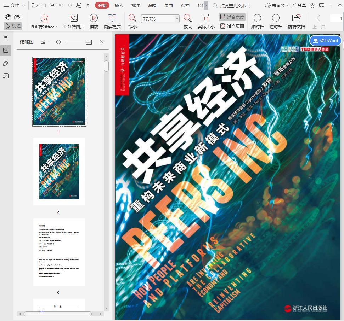Viewport: 344px width, 321px height.
Task: Open the outline list sidebar icon
Action: (6, 38)
